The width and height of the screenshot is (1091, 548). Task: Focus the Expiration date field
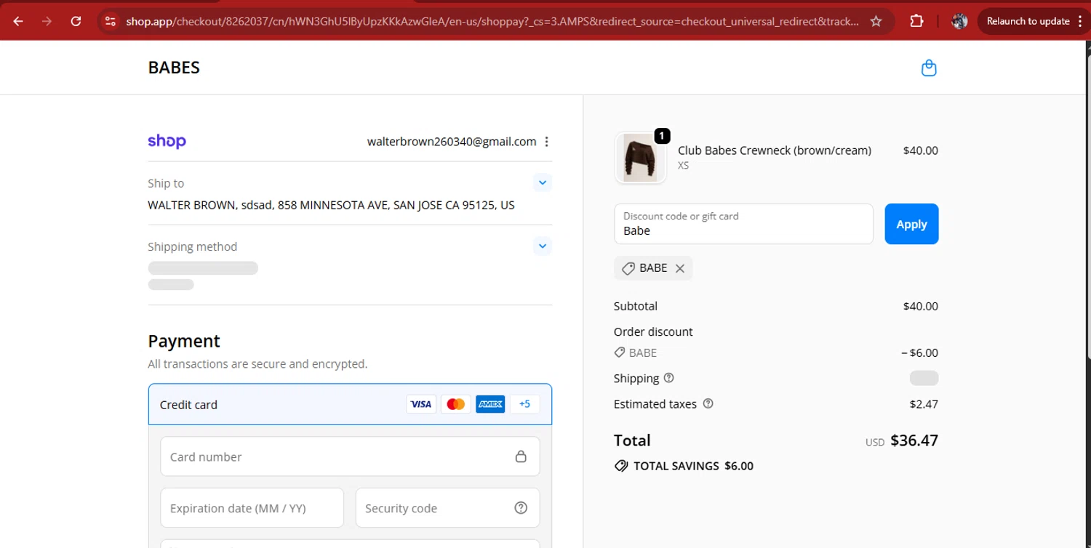tap(252, 508)
